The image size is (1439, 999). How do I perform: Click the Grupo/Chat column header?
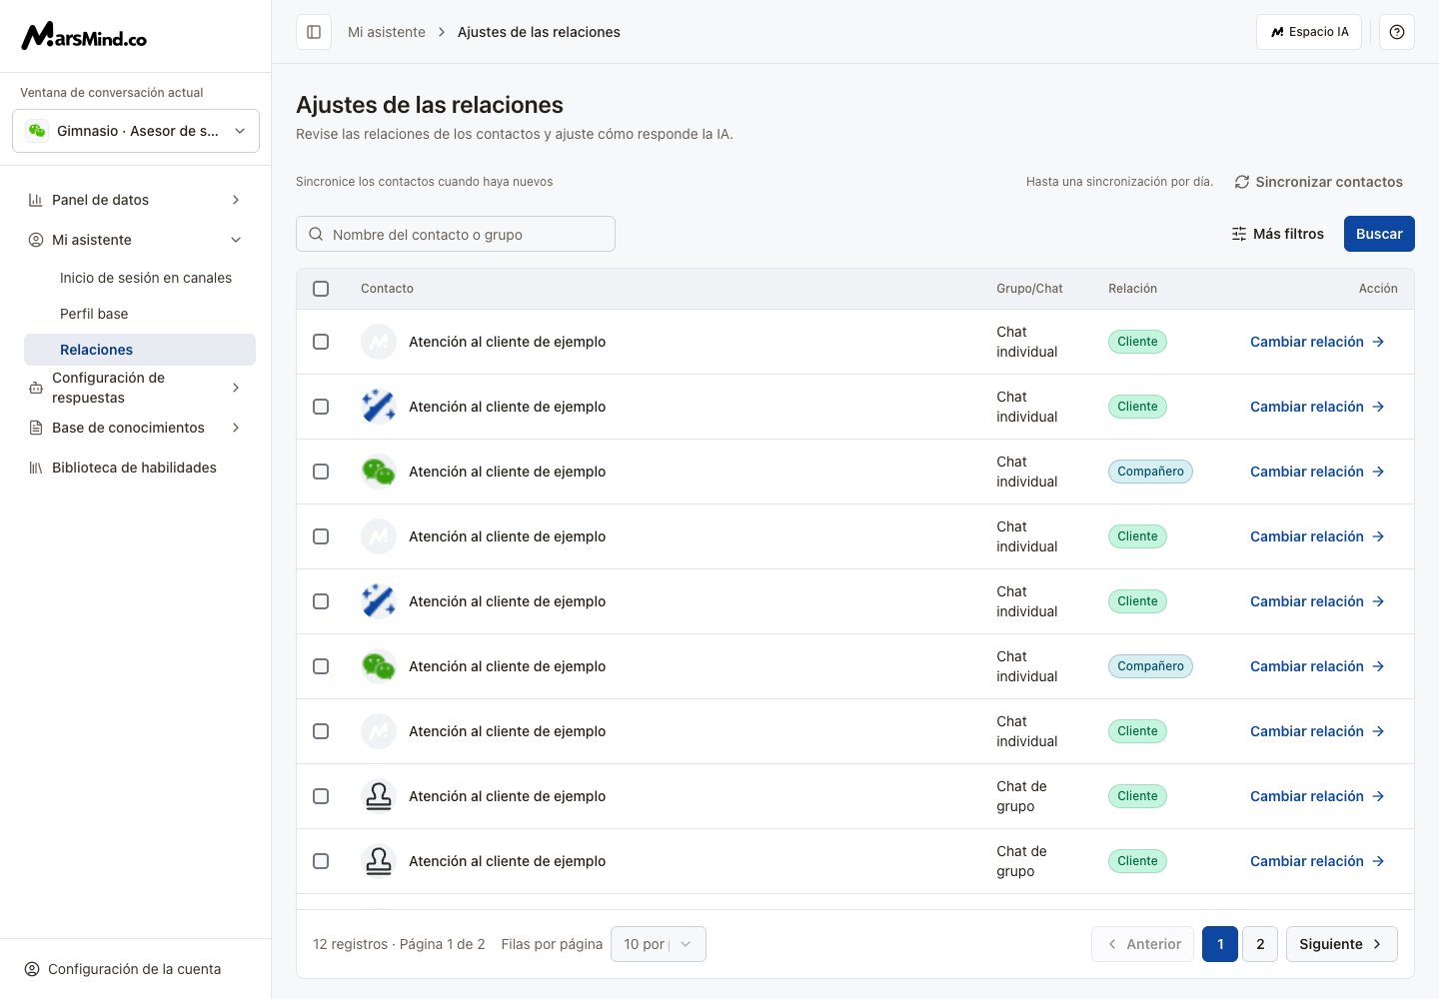[x=1029, y=289]
